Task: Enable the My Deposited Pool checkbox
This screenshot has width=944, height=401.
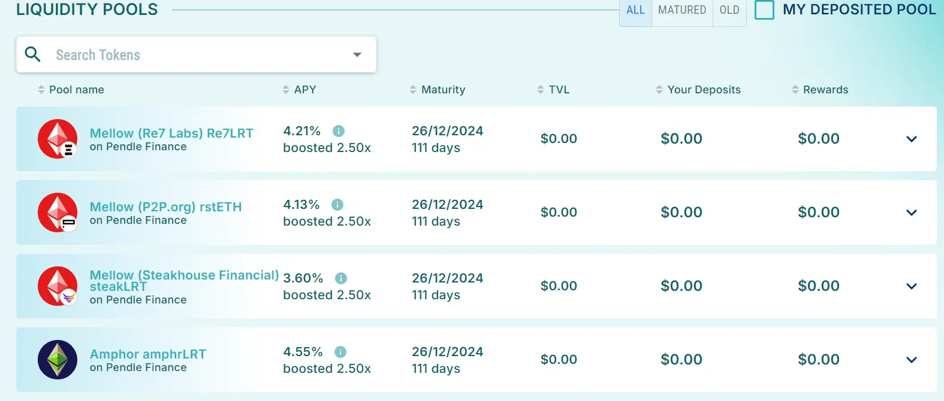Action: point(764,10)
